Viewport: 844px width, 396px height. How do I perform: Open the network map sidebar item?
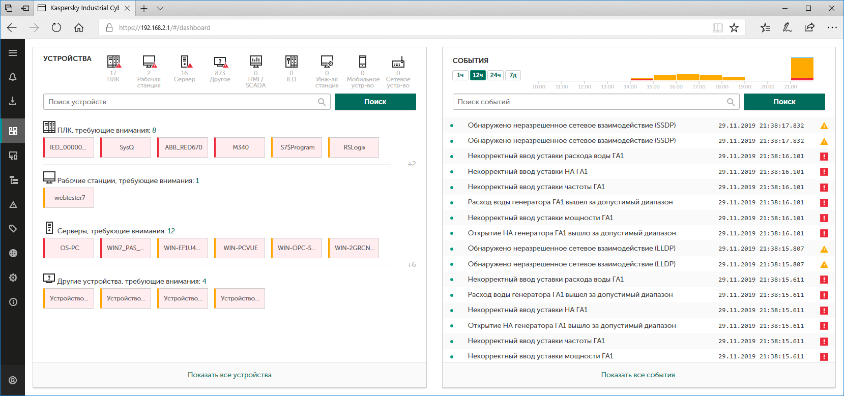coord(13,253)
